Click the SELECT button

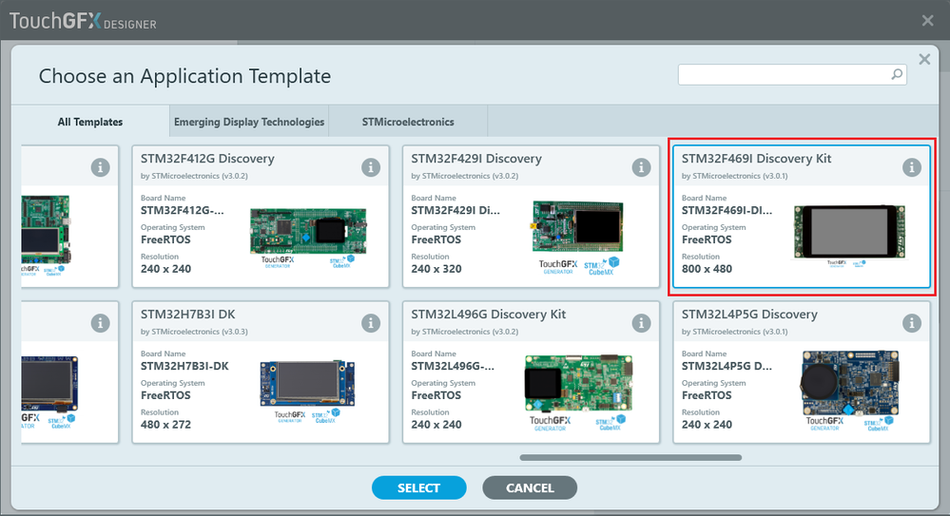[418, 487]
